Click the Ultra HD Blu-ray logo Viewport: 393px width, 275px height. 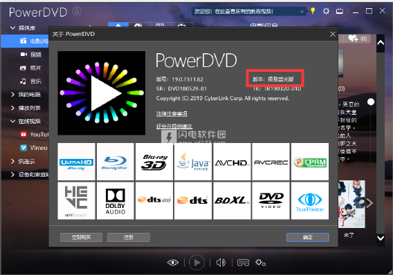pos(76,162)
